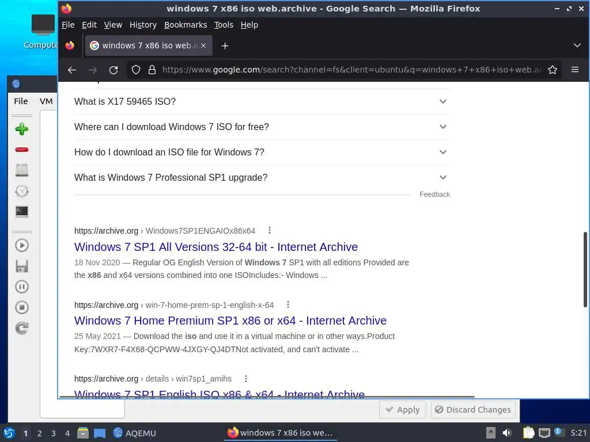
Task: Open the Firefox History menu
Action: (x=143, y=25)
